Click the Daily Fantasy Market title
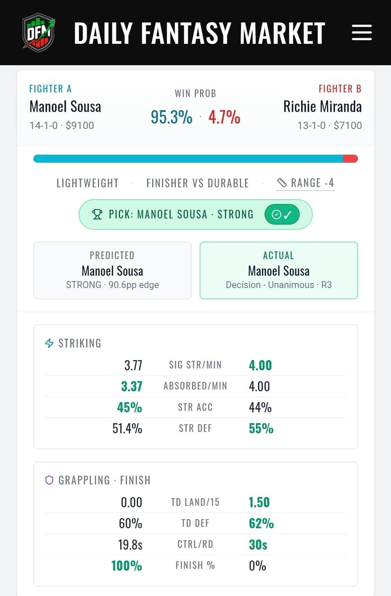This screenshot has width=391, height=596. (200, 33)
